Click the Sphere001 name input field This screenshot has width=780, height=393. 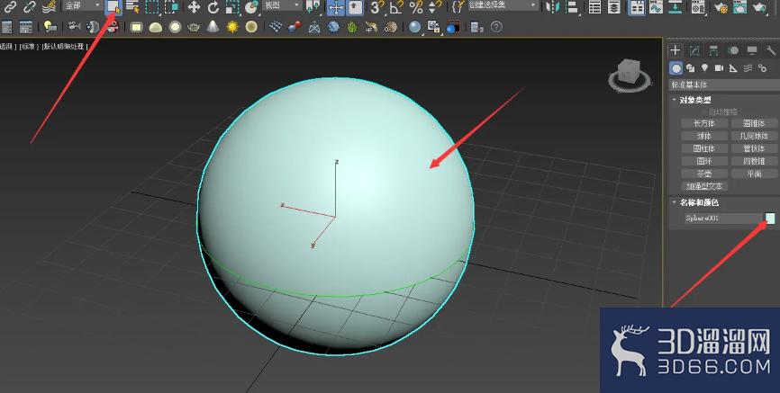[x=722, y=219]
